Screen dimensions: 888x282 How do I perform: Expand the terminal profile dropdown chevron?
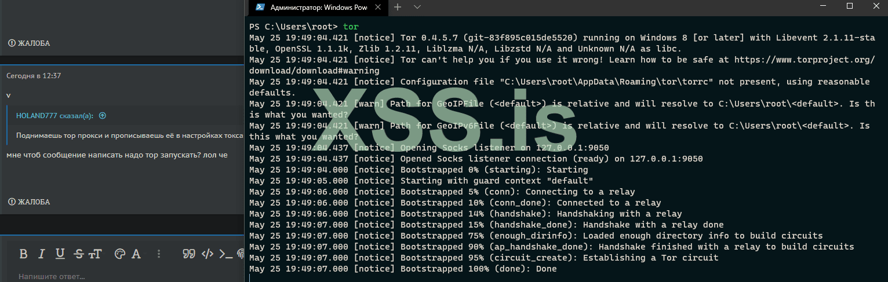pyautogui.click(x=417, y=7)
